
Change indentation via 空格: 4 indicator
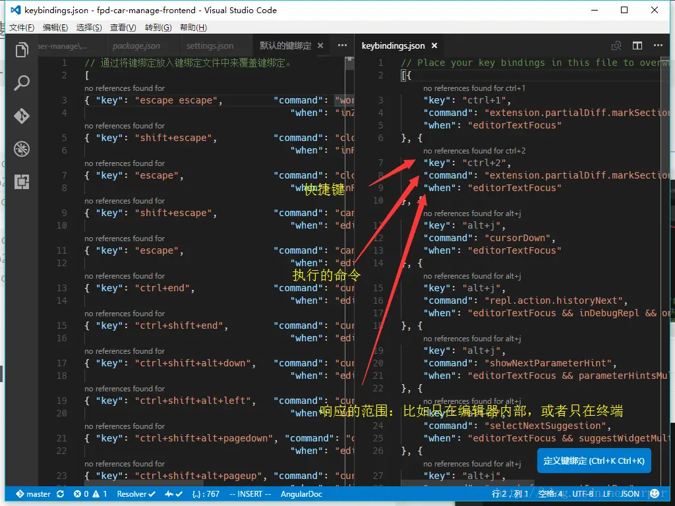(x=550, y=494)
